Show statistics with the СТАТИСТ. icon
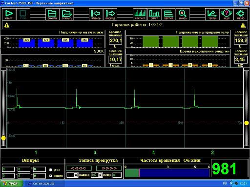Viewport: 250px width, 187px height. click(140, 14)
